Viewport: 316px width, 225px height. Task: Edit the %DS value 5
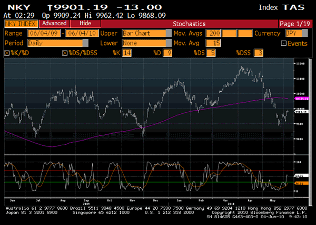click(211, 53)
